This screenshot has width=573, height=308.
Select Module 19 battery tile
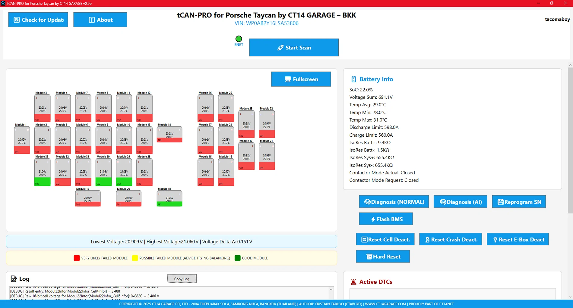point(88,198)
